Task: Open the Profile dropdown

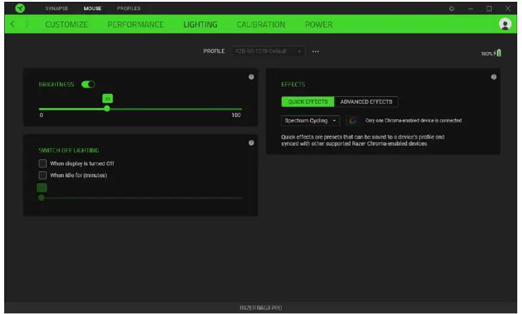Action: point(268,51)
